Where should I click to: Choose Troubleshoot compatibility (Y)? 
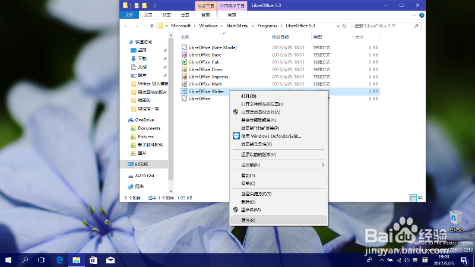pos(278,120)
